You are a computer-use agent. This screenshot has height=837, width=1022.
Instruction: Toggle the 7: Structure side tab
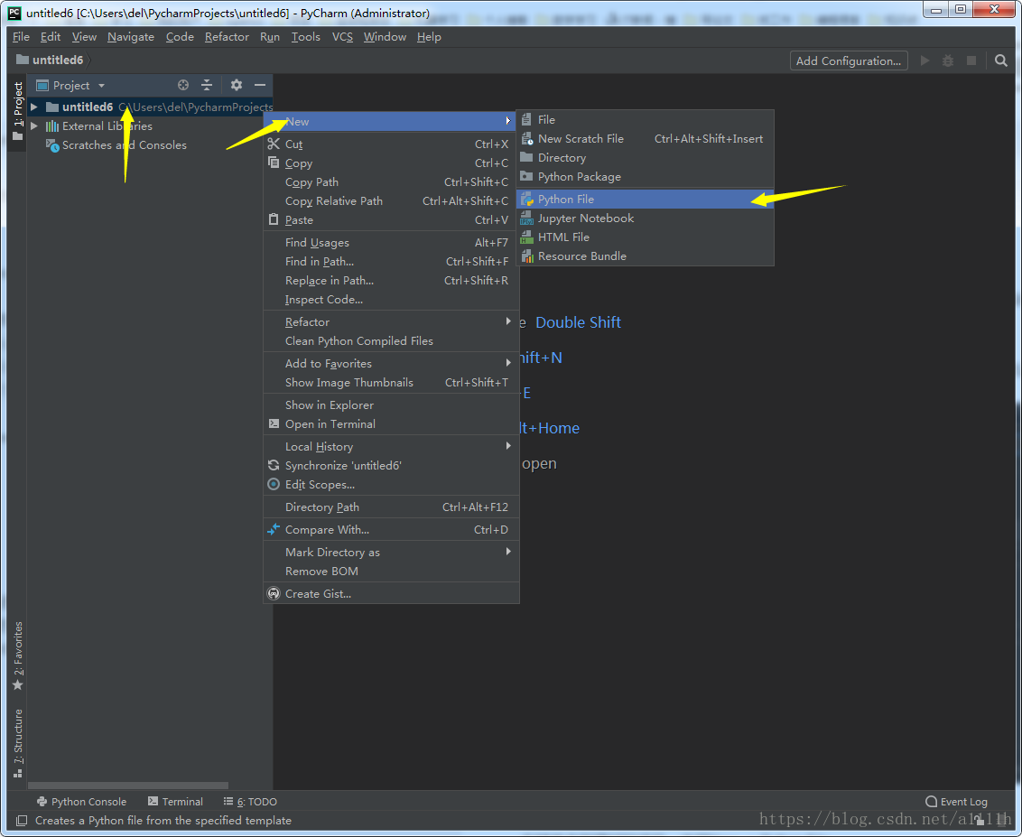[17, 743]
